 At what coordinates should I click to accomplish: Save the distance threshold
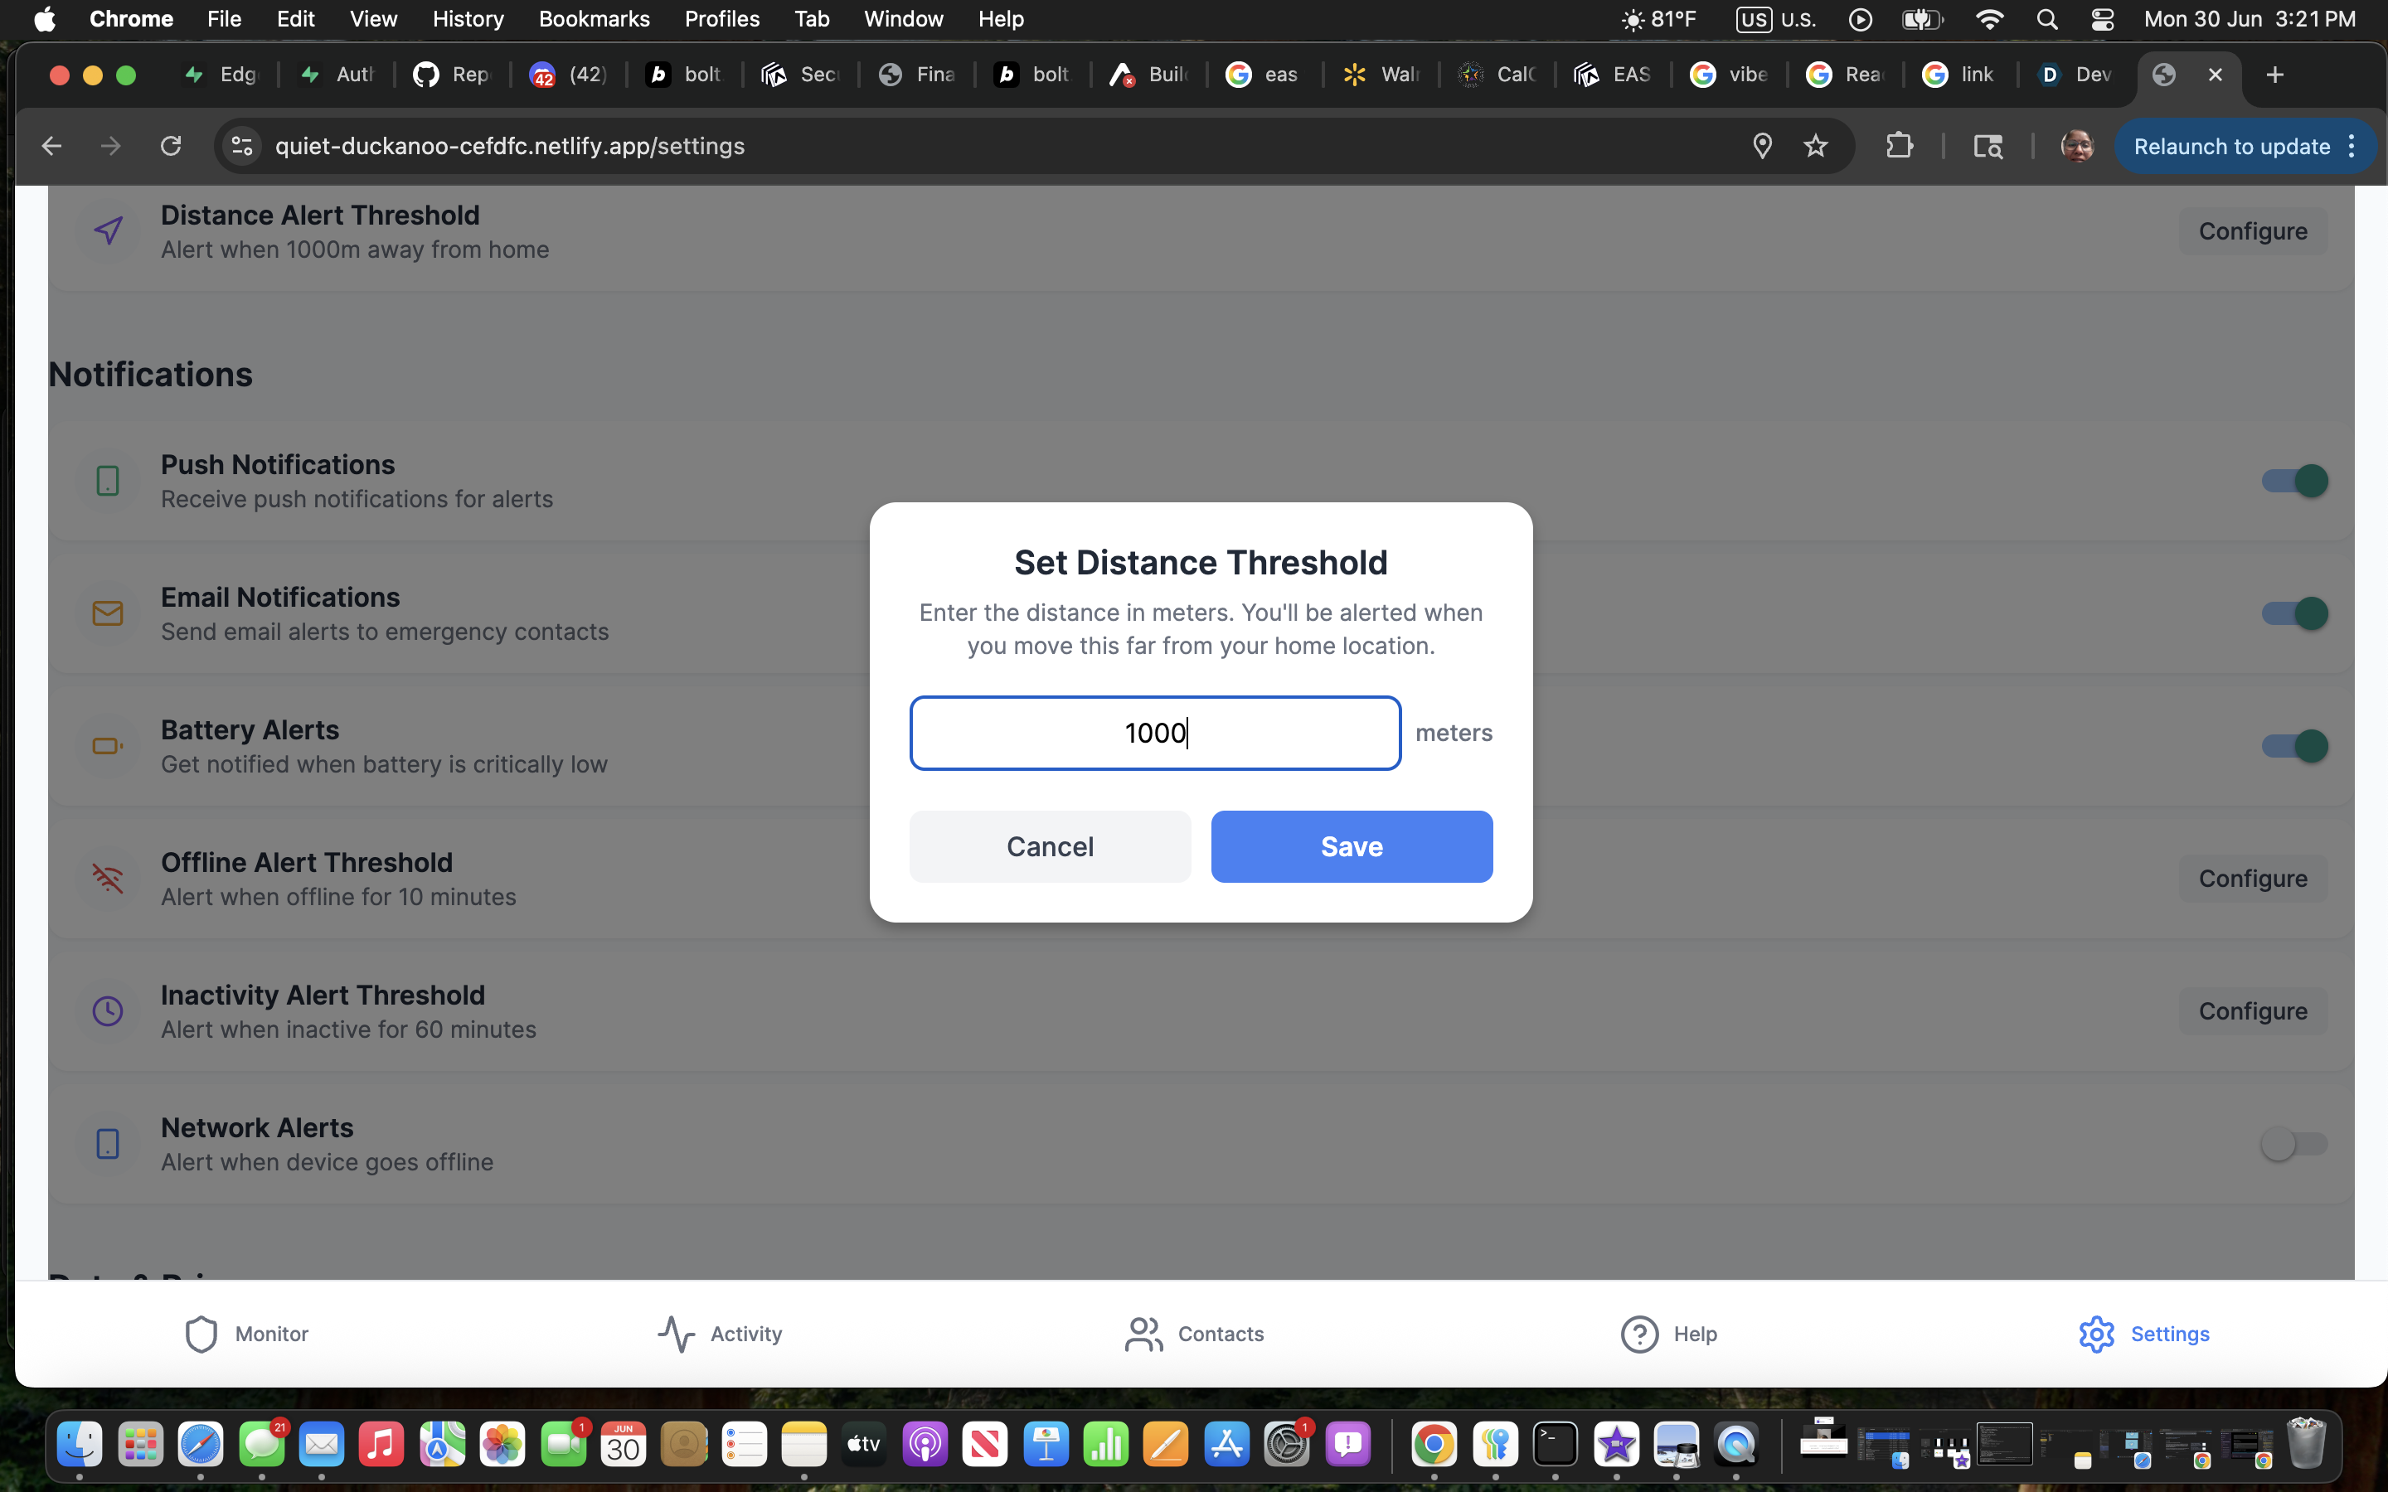(x=1351, y=846)
